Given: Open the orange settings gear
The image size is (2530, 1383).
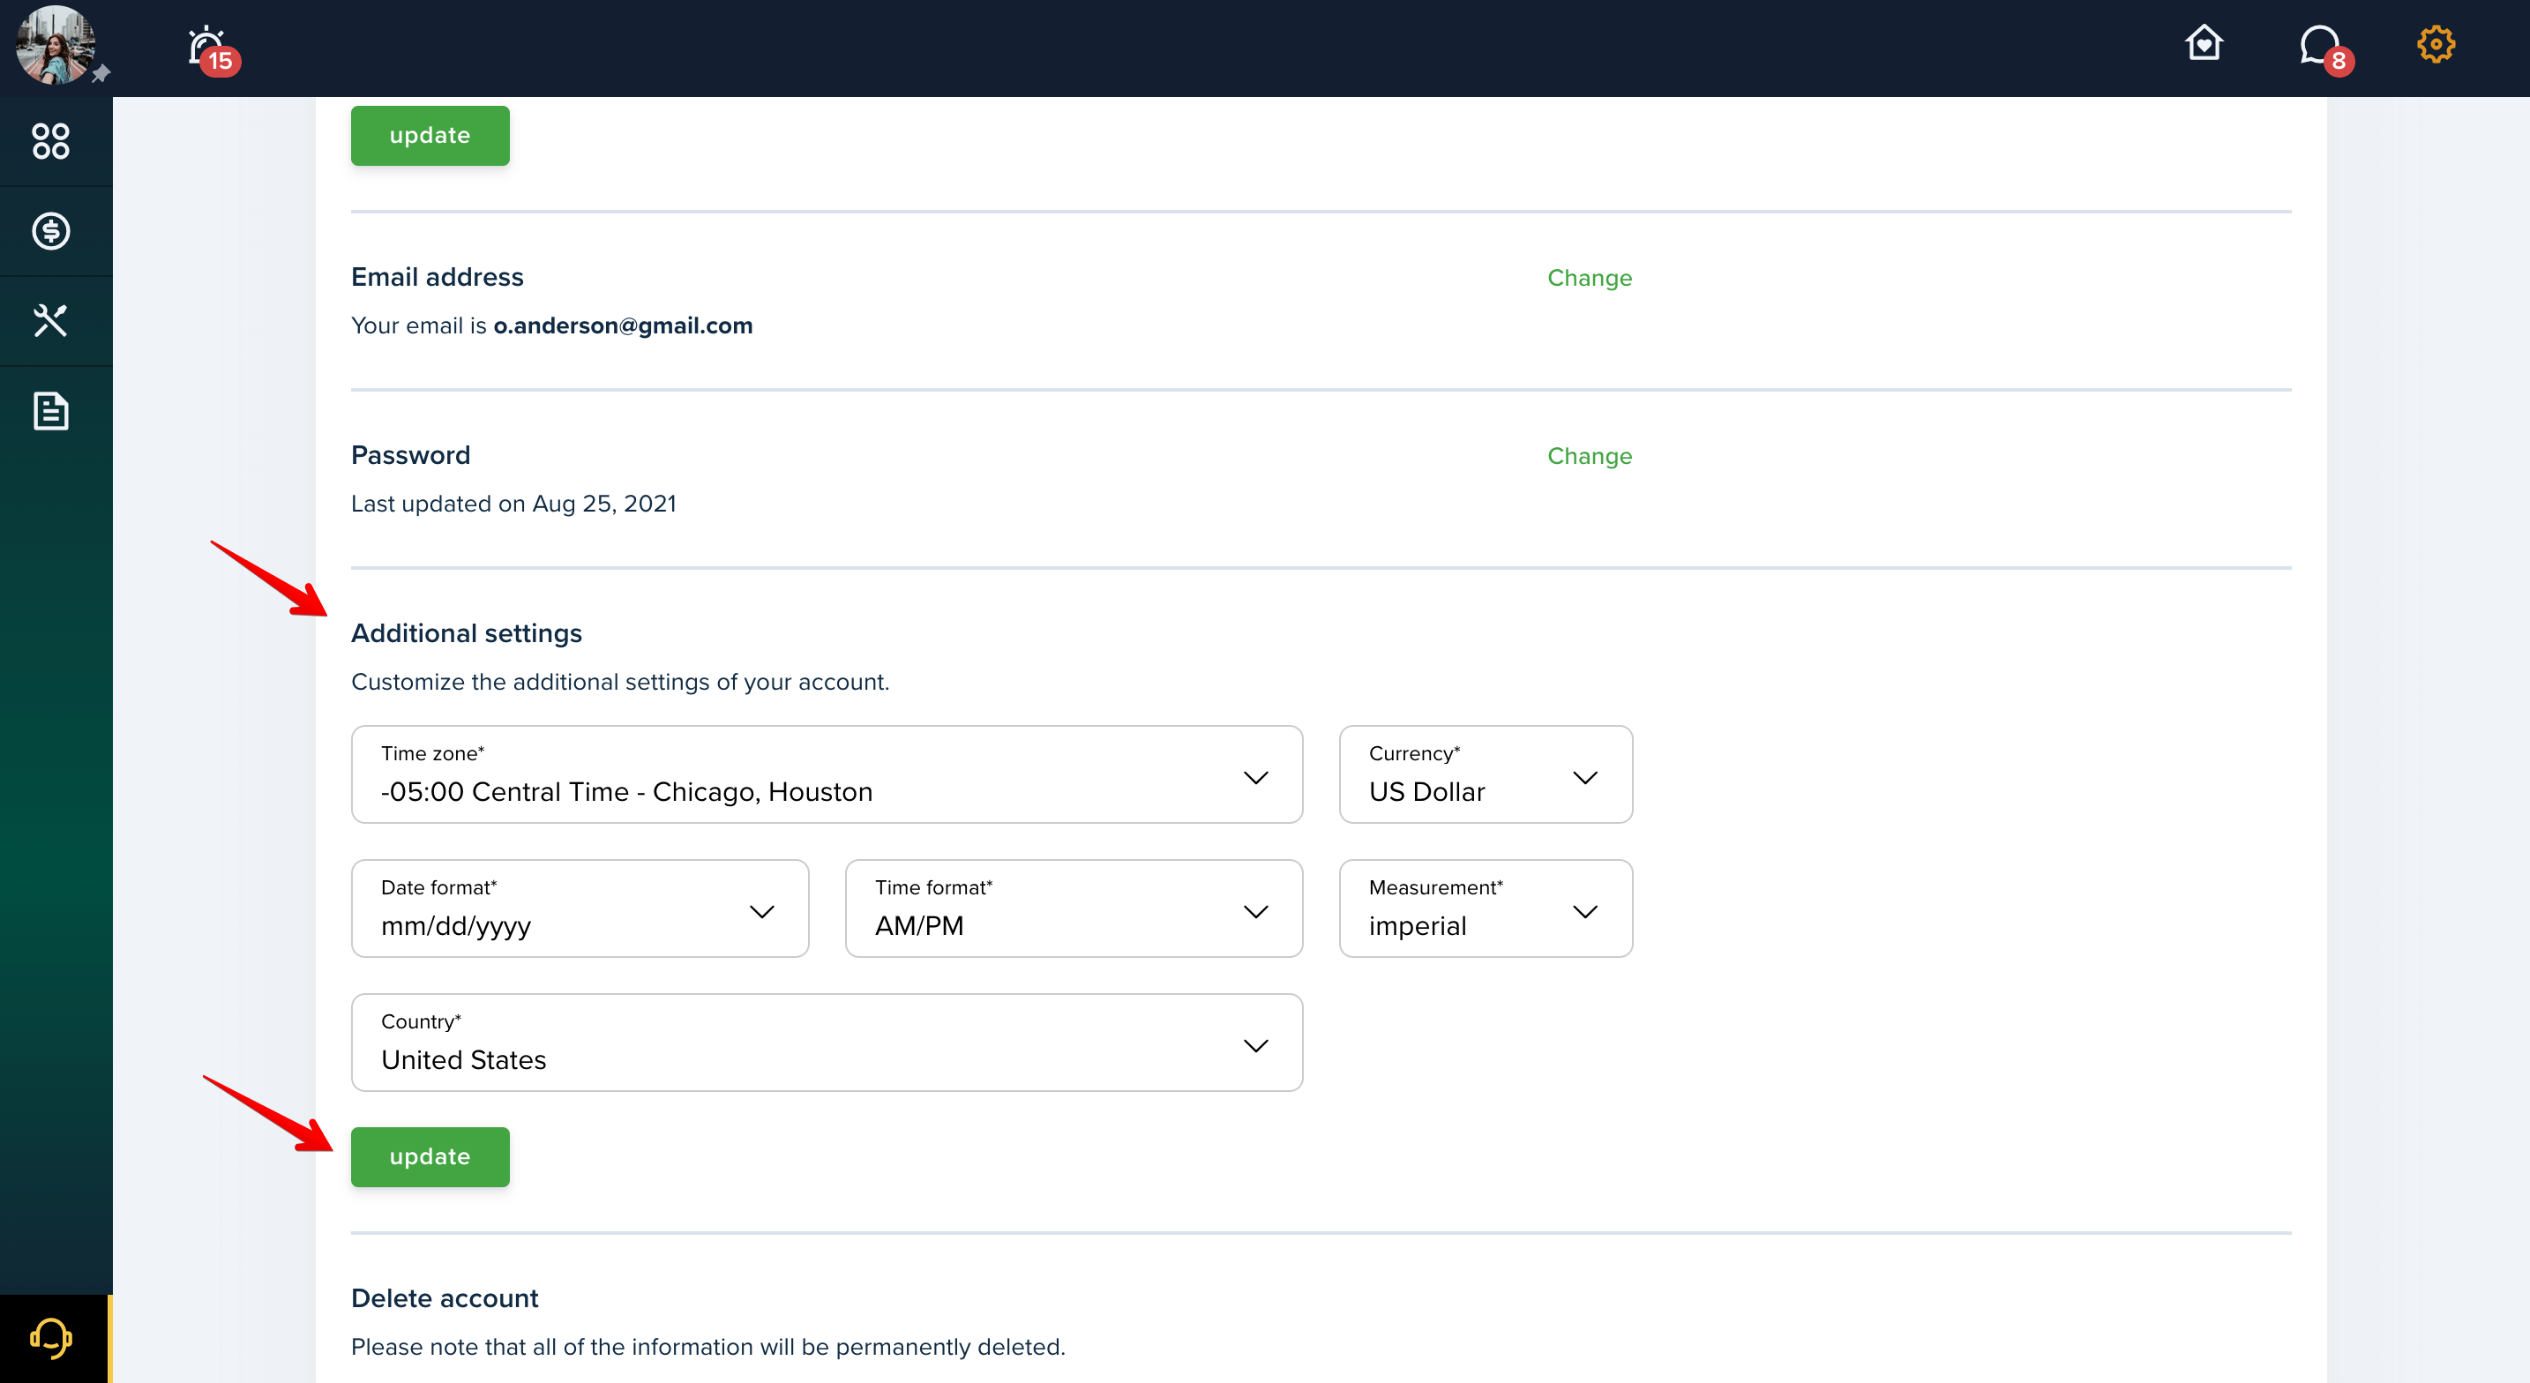Looking at the screenshot, I should 2435,44.
